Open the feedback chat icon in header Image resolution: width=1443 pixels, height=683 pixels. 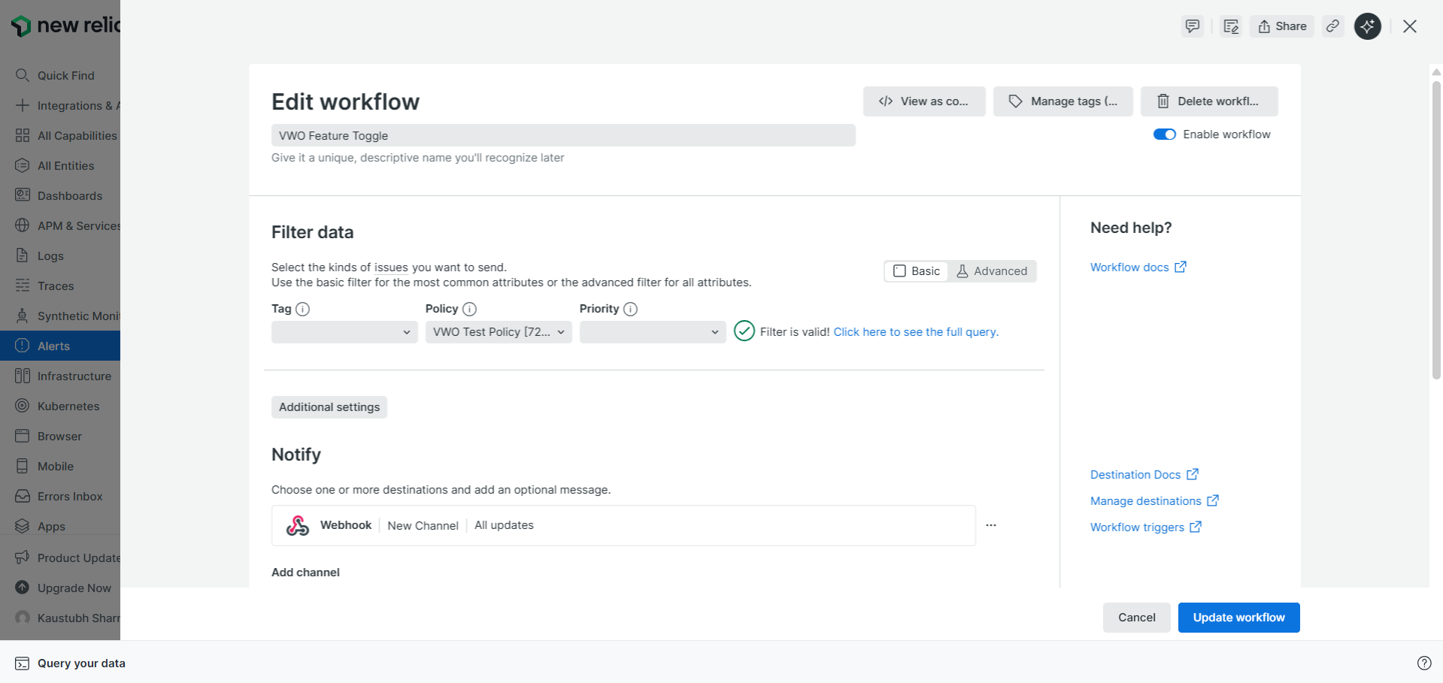pyautogui.click(x=1193, y=26)
